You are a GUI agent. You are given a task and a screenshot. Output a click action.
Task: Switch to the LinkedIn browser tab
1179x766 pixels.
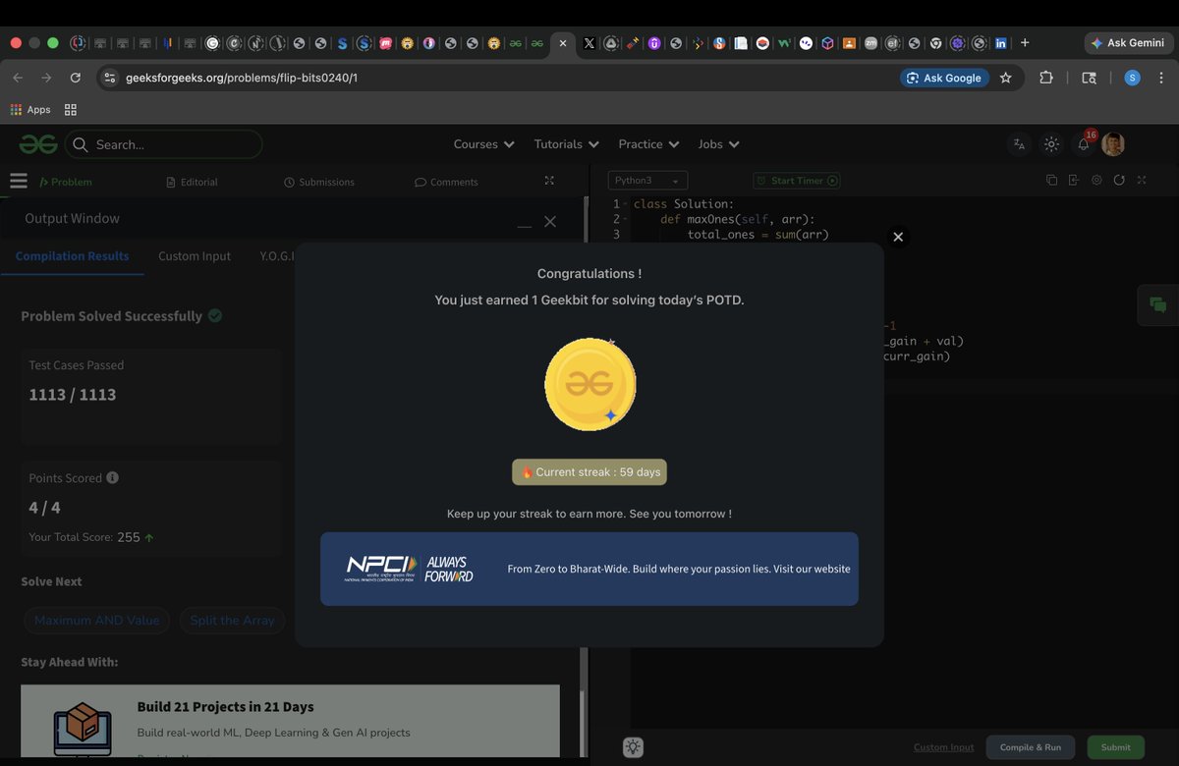[1001, 43]
